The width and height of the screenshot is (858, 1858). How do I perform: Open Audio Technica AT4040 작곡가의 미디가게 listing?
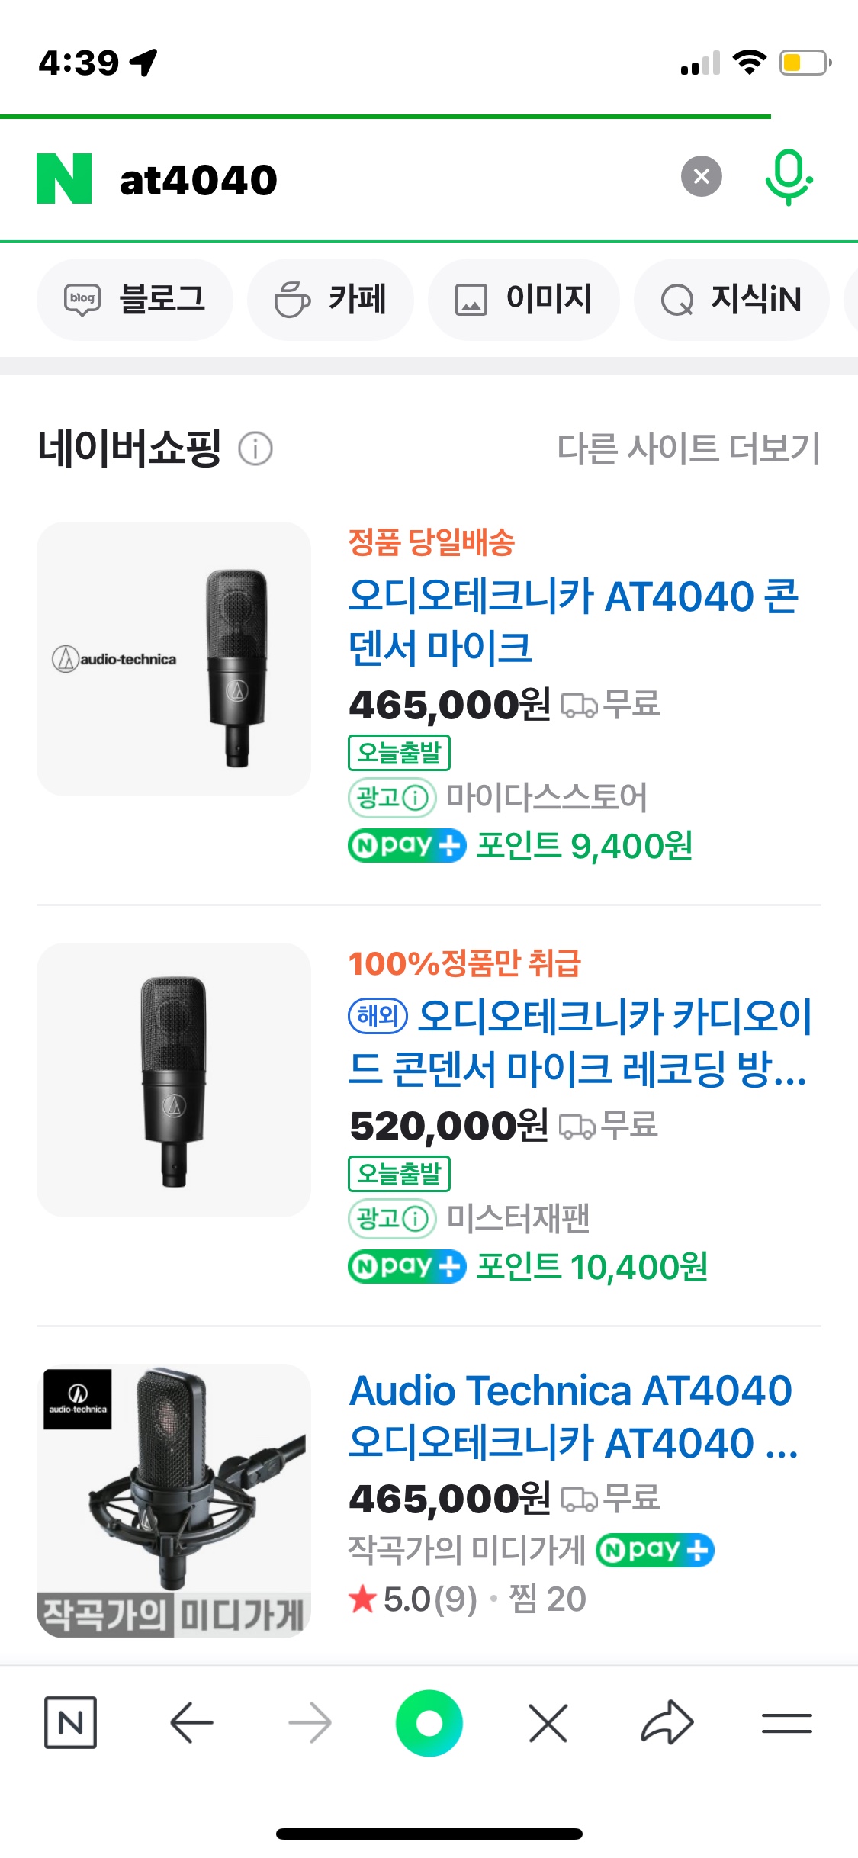point(572,1416)
